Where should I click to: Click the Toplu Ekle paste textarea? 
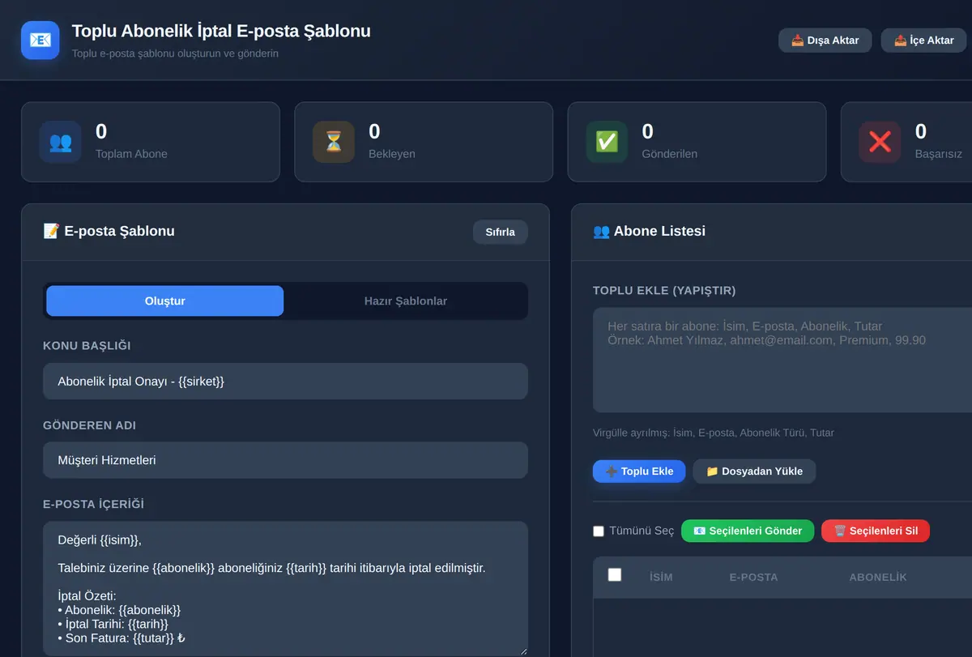[782, 360]
